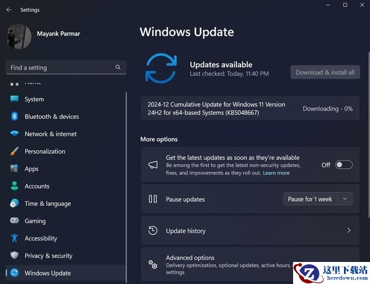The image size is (370, 284).
Task: Click Mayank Parmar profile picture
Action: (x=19, y=37)
